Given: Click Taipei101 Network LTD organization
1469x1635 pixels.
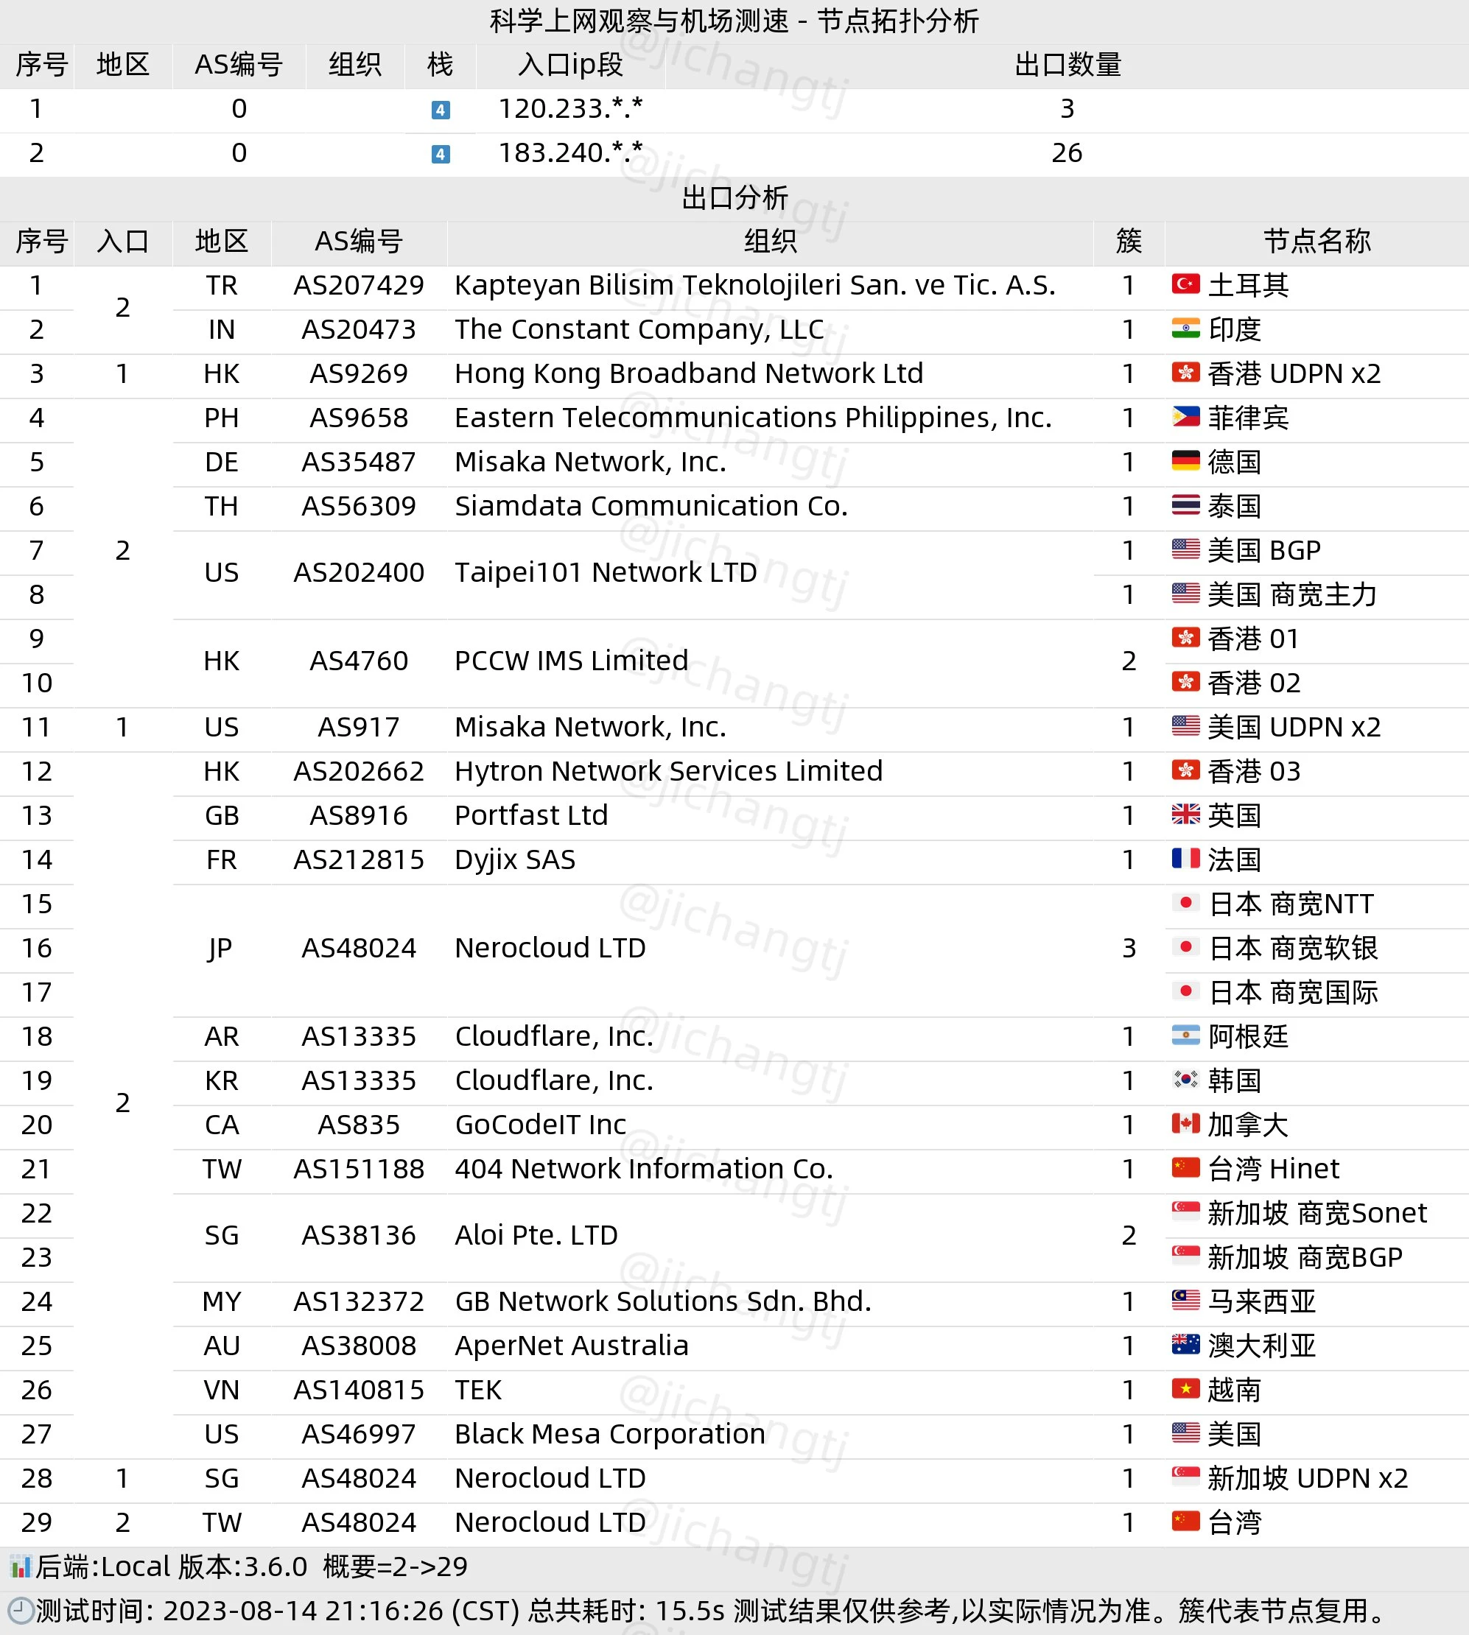Looking at the screenshot, I should tap(606, 572).
